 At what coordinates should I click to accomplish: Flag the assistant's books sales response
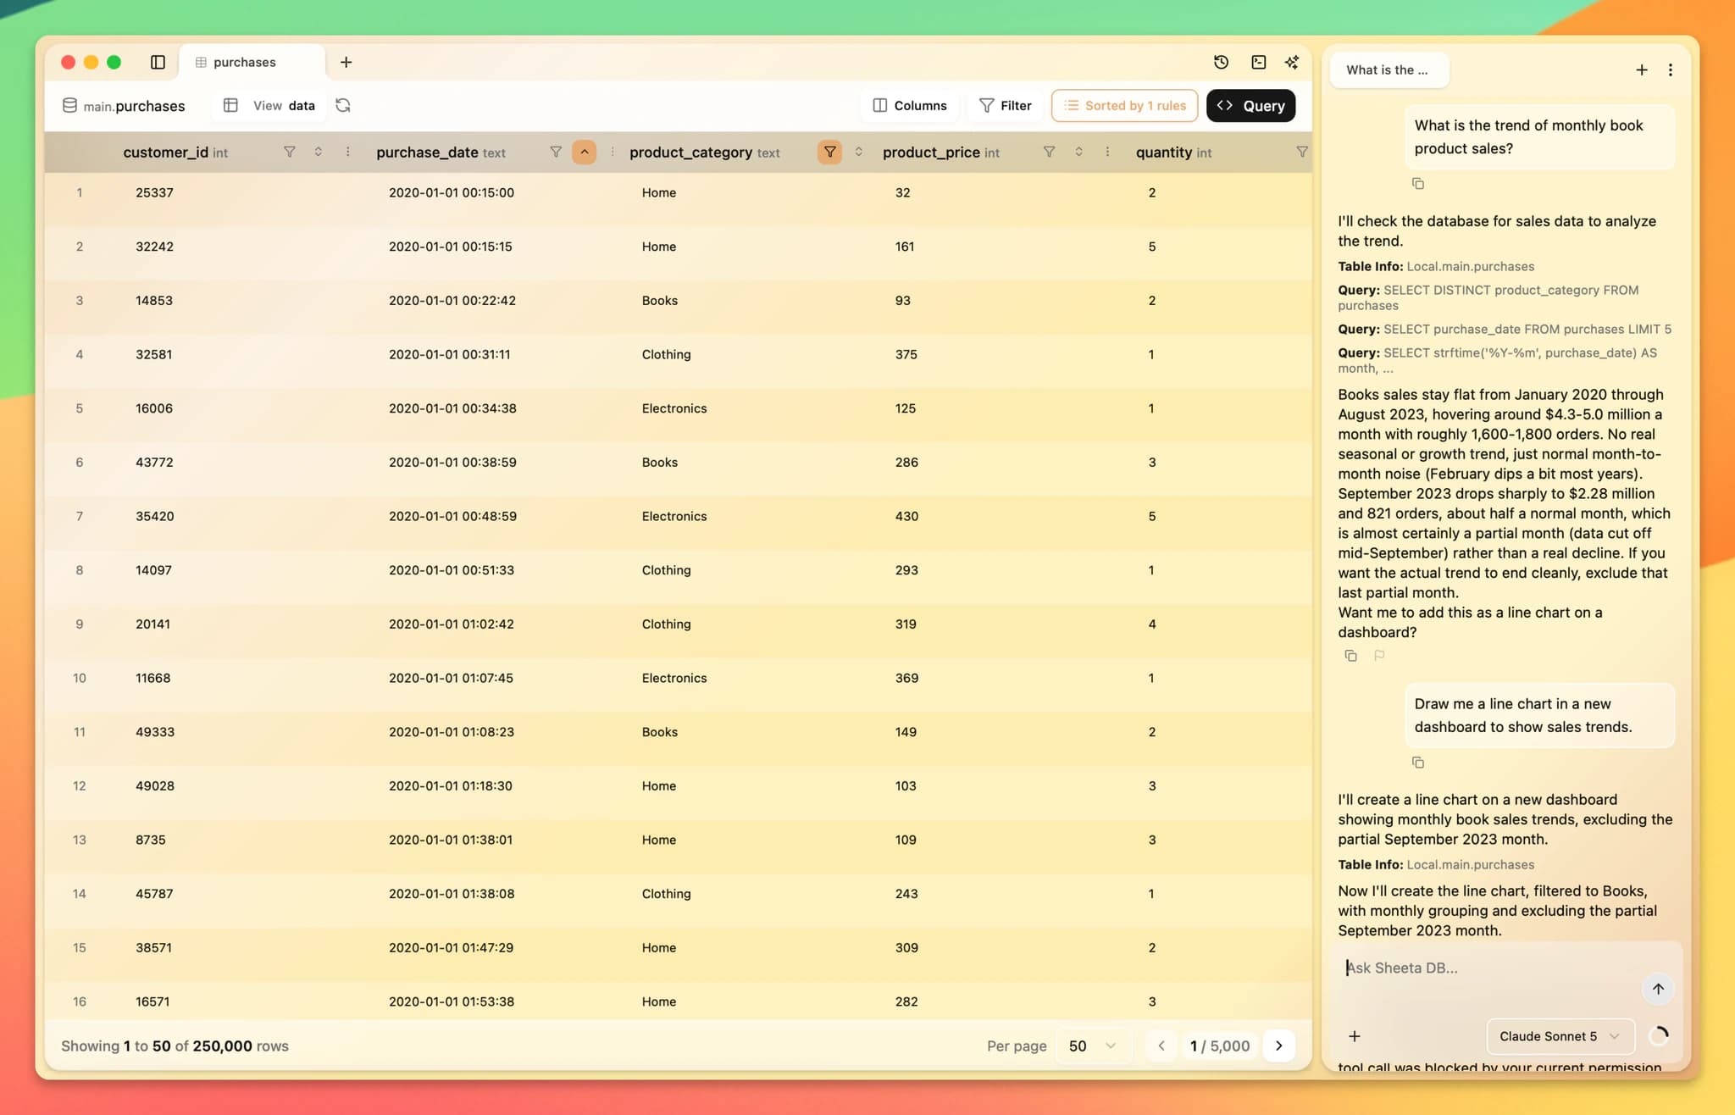point(1378,655)
